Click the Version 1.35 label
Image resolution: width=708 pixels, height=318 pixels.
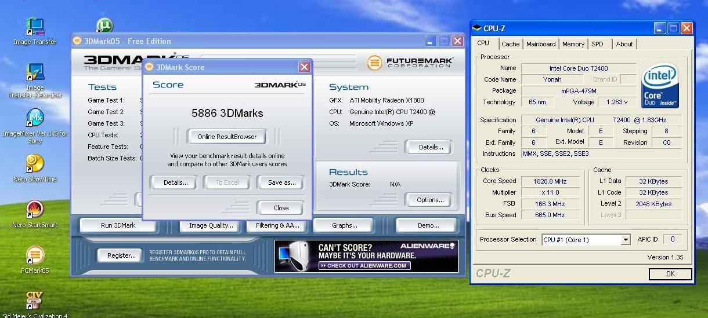click(665, 257)
